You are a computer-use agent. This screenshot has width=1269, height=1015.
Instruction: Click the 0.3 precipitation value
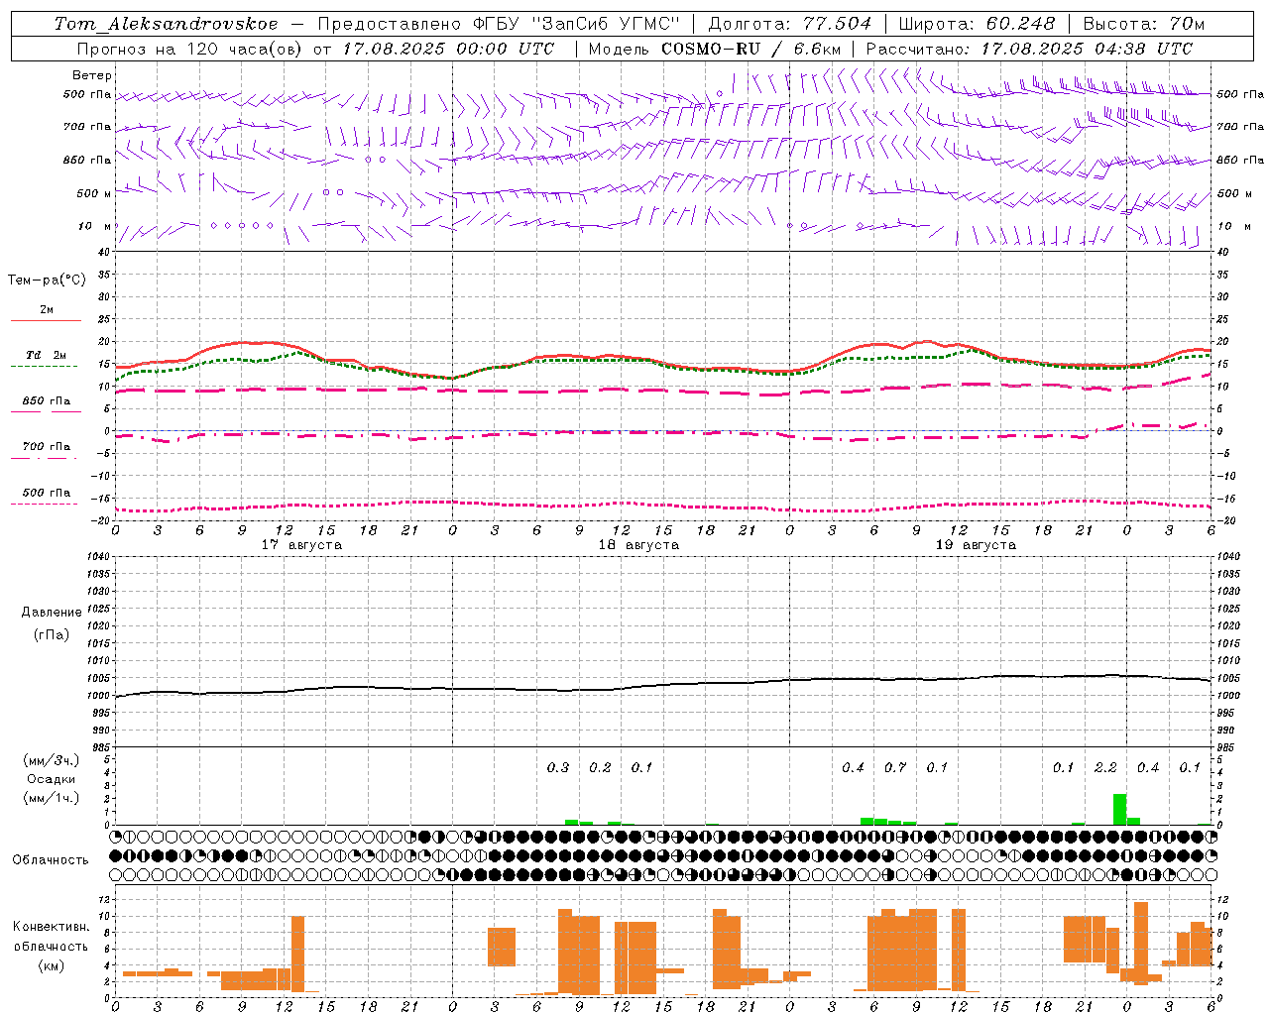pyautogui.click(x=558, y=768)
